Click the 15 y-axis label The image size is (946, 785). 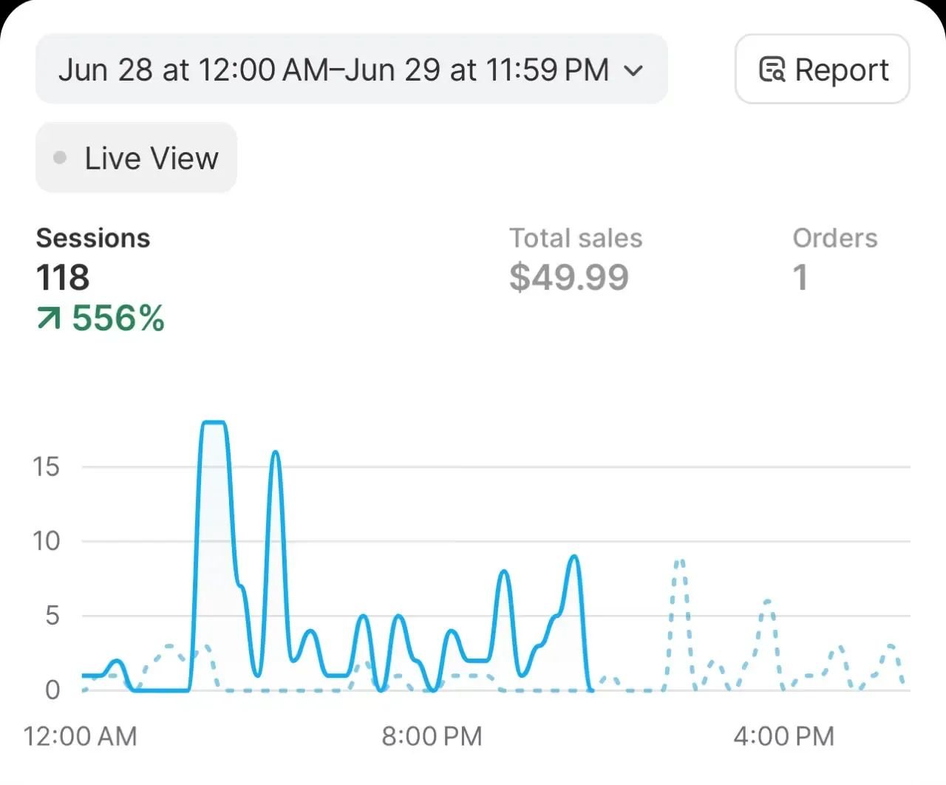(x=46, y=466)
